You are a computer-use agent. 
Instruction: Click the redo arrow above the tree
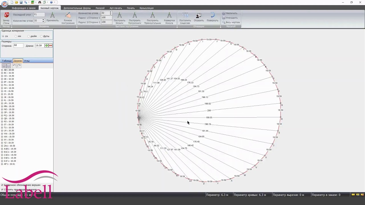coord(19,66)
